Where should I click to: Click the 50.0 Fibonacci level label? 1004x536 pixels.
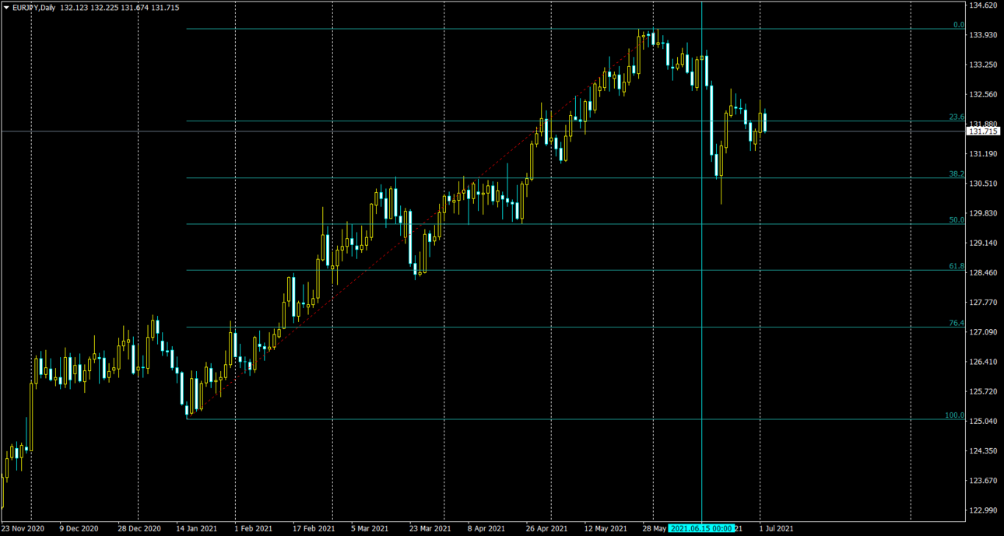click(x=957, y=220)
